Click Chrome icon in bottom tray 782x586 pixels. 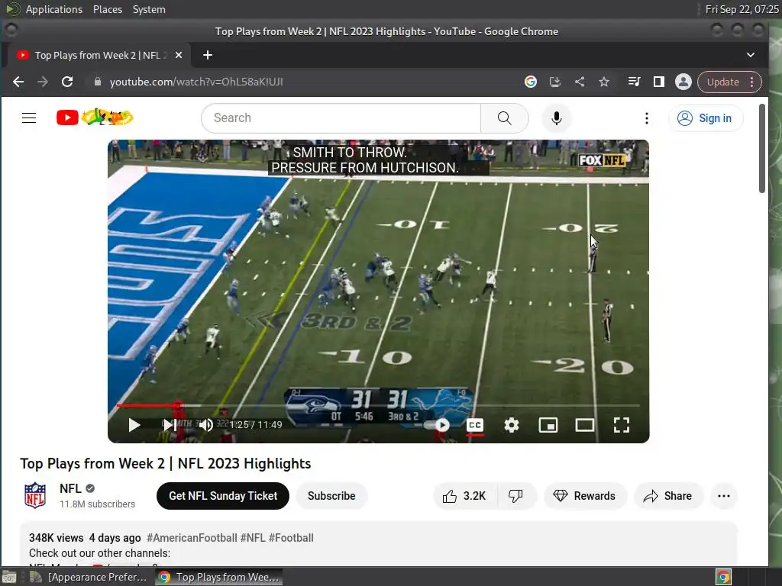point(723,577)
